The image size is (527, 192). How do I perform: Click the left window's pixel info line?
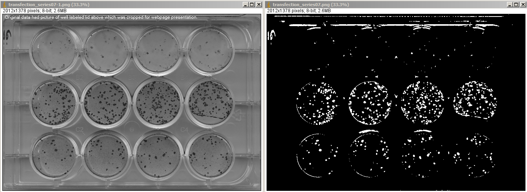click(35, 11)
